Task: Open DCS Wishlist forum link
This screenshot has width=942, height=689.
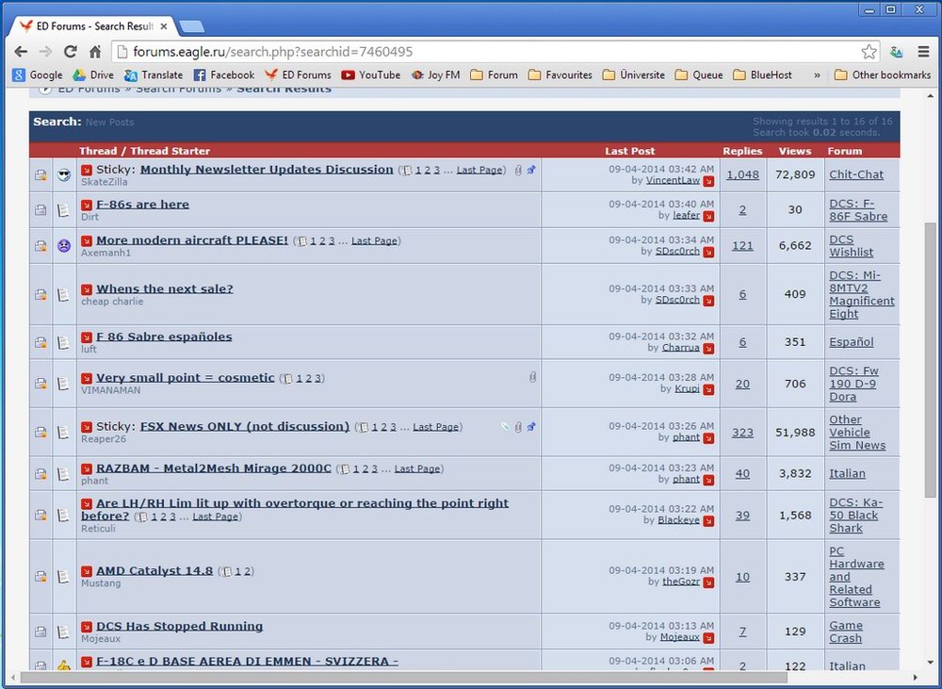Action: click(852, 246)
